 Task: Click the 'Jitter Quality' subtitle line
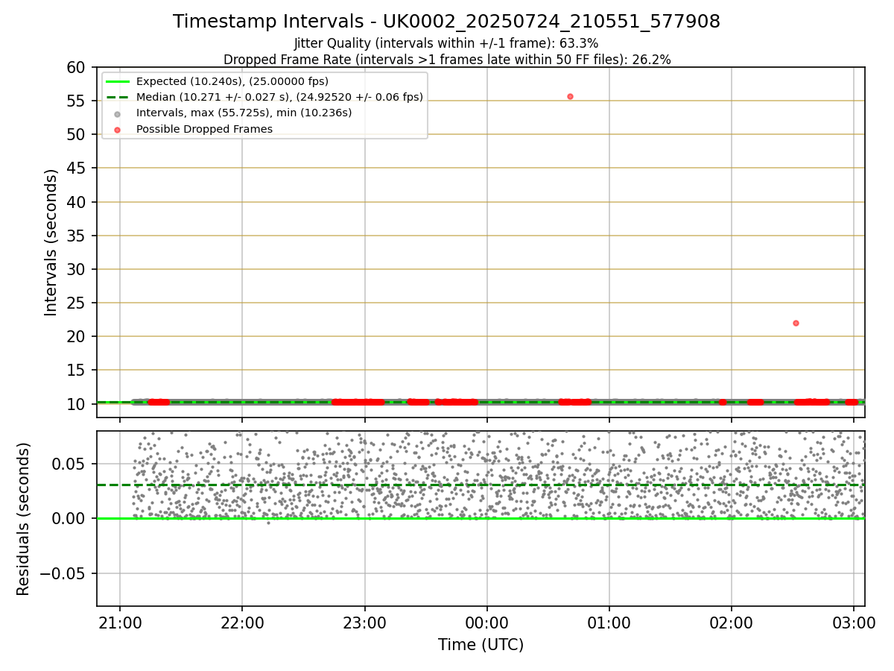tap(446, 43)
